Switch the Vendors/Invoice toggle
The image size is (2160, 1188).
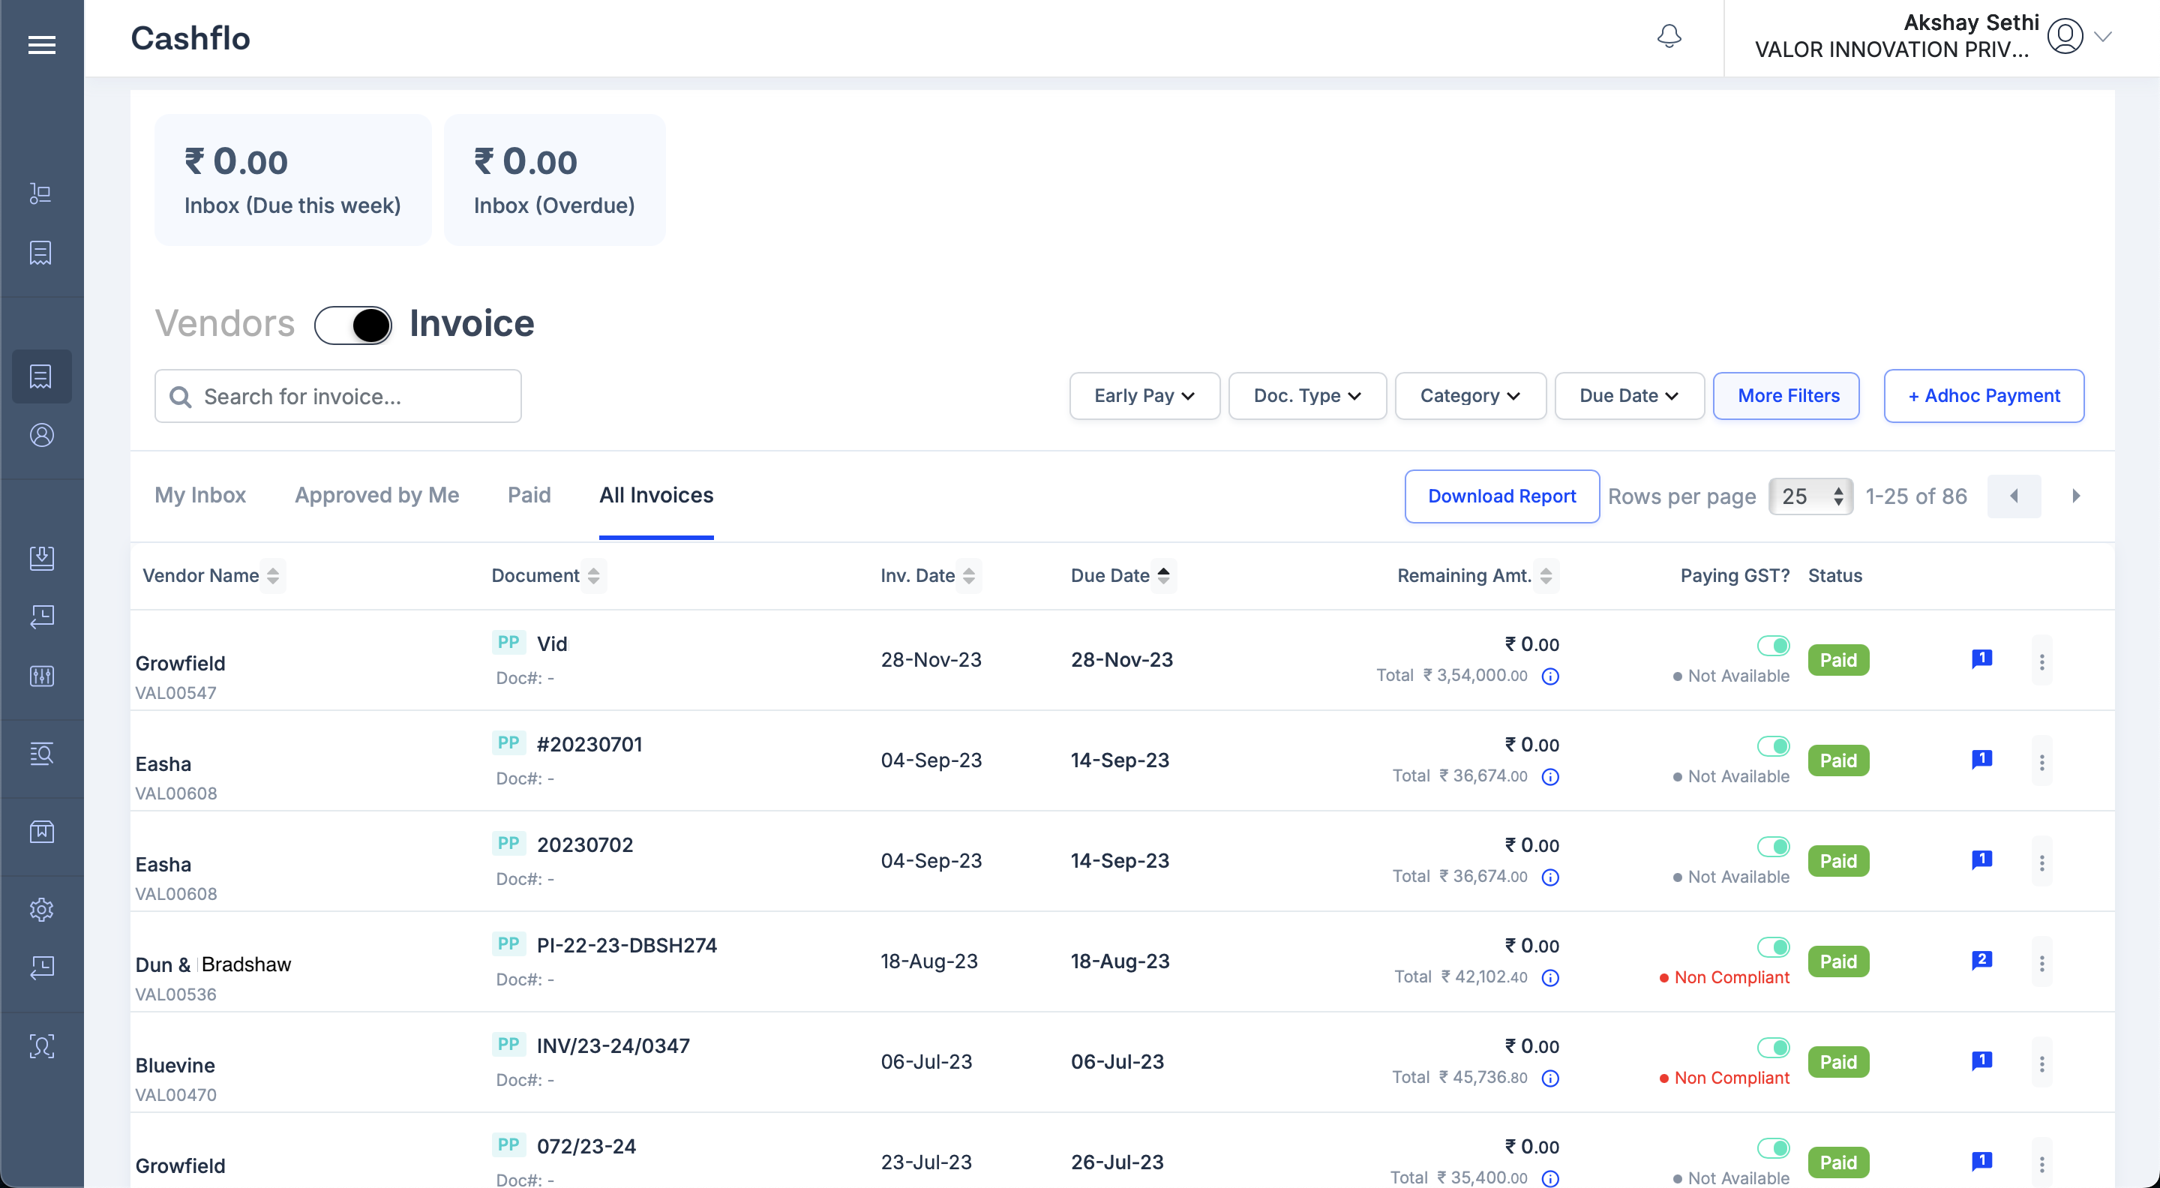[x=352, y=325]
